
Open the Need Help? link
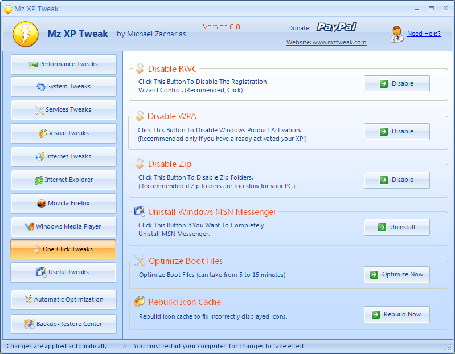point(424,34)
